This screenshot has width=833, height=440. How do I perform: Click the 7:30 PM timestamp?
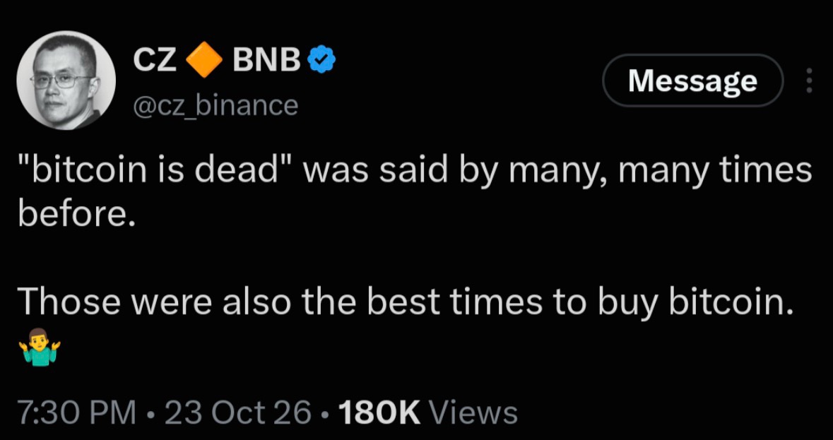pyautogui.click(x=77, y=413)
